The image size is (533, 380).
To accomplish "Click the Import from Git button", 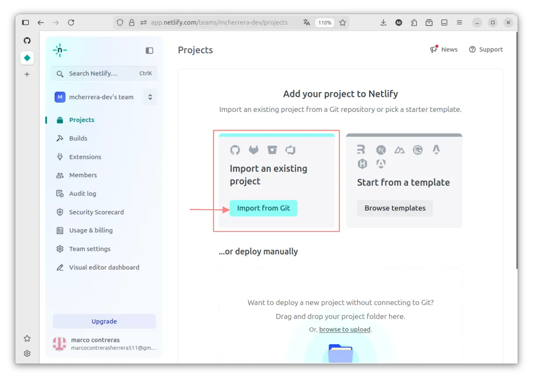I will pos(263,208).
